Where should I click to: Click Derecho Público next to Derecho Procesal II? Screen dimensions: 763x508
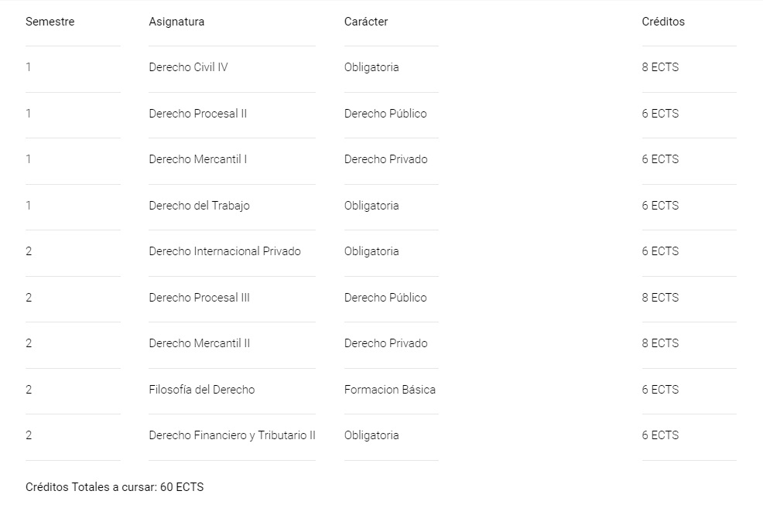pos(385,113)
